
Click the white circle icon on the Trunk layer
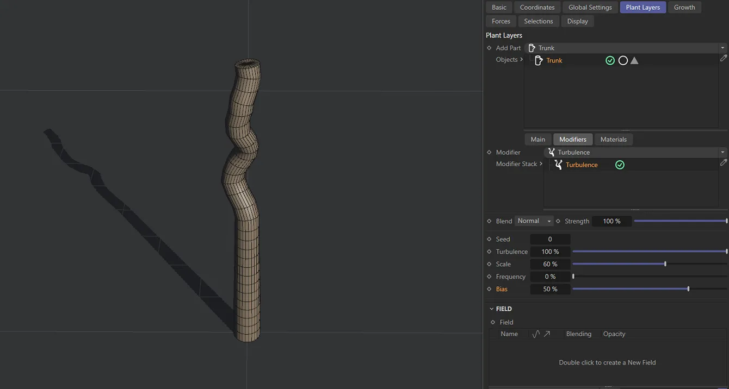[622, 60]
